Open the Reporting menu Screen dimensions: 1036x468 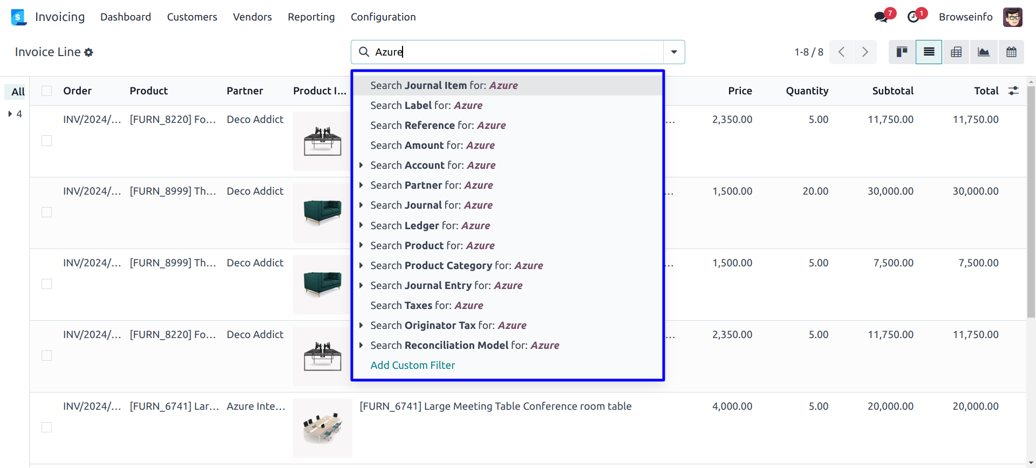(311, 17)
